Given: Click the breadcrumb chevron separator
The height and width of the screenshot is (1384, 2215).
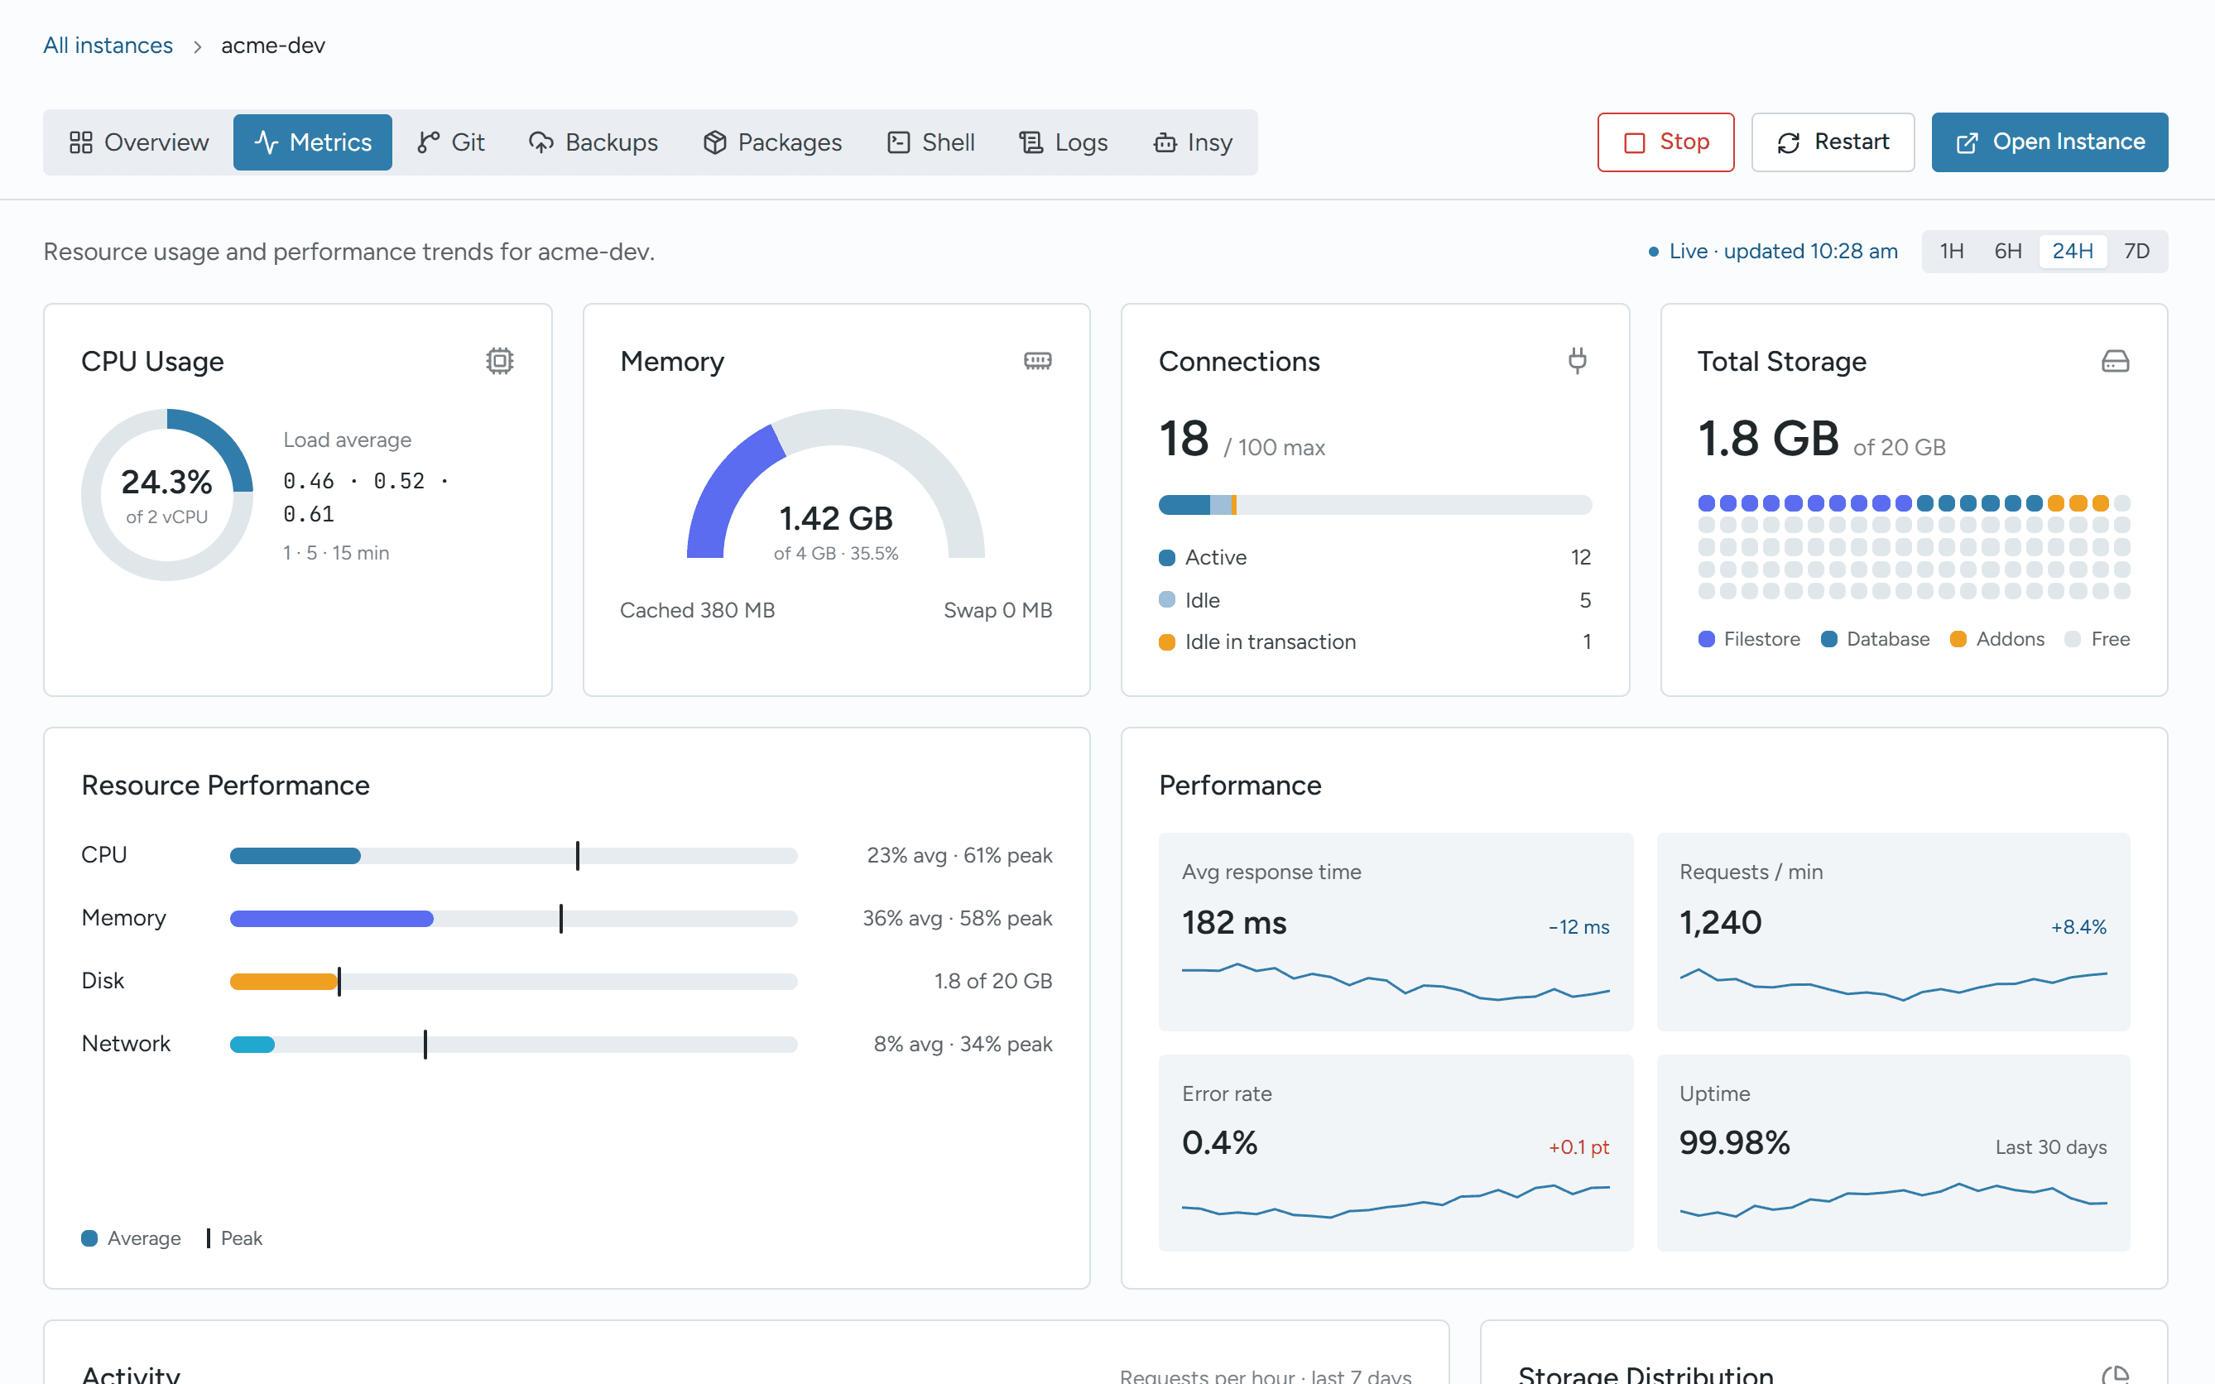Looking at the screenshot, I should click(197, 46).
